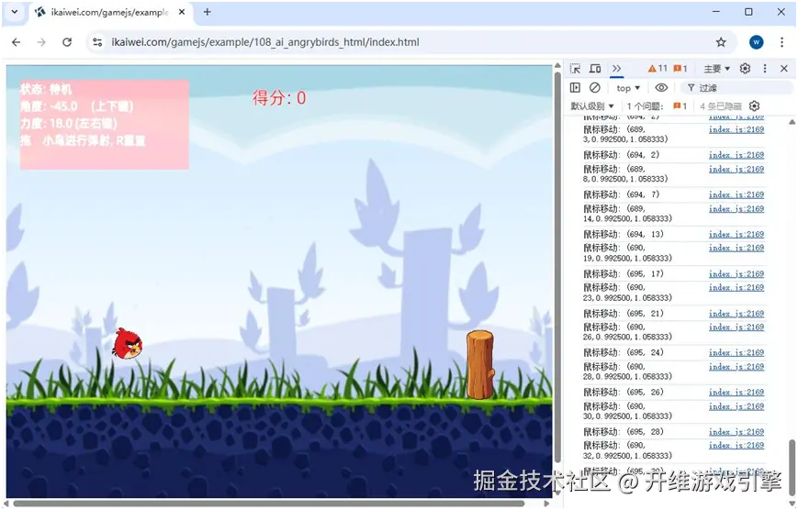Close the ikaiwei.com browser tab
The image size is (798, 510).
pyautogui.click(x=181, y=12)
